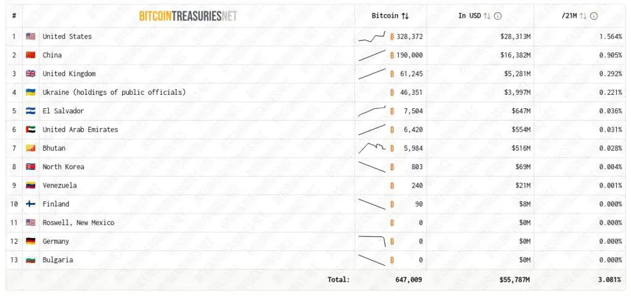Click the Bhutan flag icon
The width and height of the screenshot is (631, 299).
30,148
